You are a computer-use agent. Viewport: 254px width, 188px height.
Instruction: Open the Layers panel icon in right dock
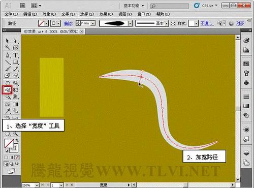[x=246, y=153]
